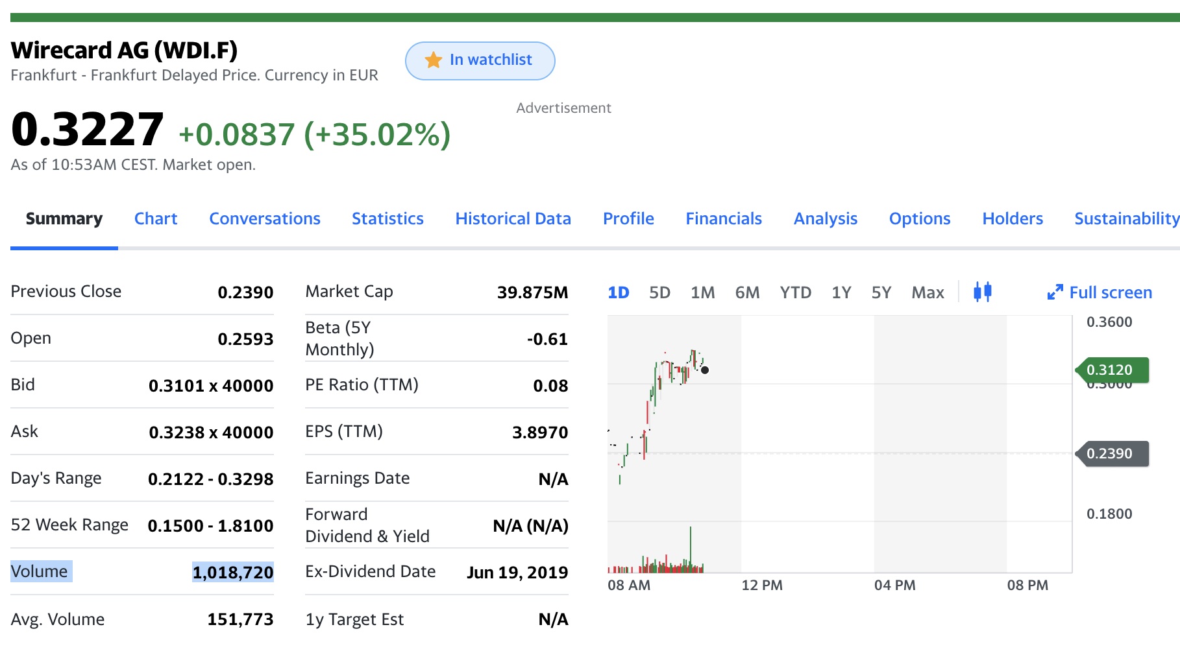This screenshot has height=651, width=1180.
Task: Click the Wirecard AG (WDI.F) title
Action: 124,50
